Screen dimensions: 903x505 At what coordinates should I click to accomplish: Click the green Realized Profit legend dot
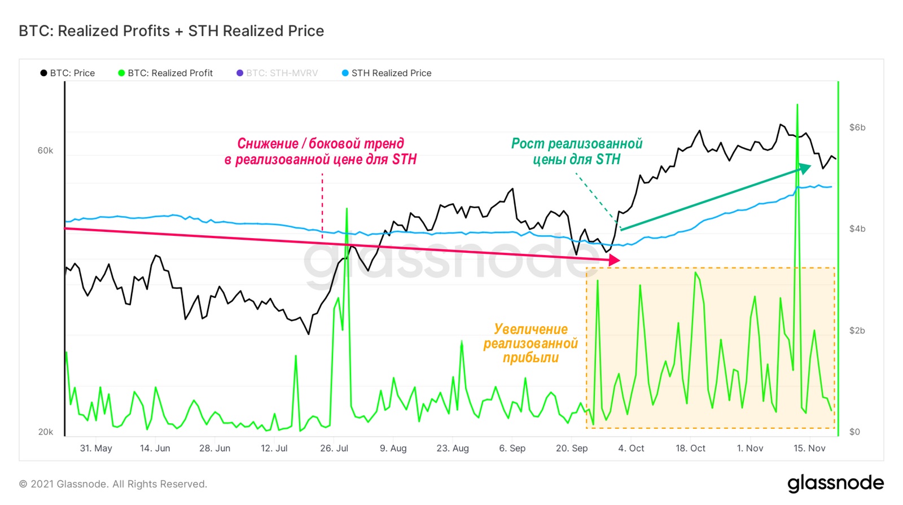[x=121, y=73]
